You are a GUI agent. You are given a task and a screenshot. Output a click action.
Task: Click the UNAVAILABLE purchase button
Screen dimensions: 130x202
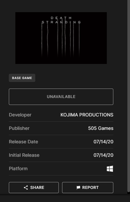(61, 97)
